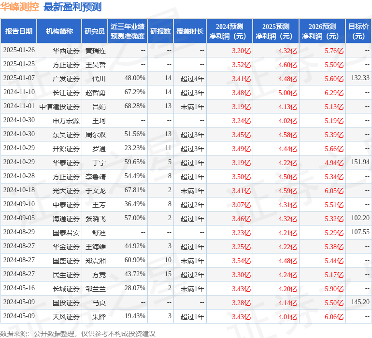Open the 广发证券 institution entry
Viewport: 372px width, 338px height.
point(66,78)
